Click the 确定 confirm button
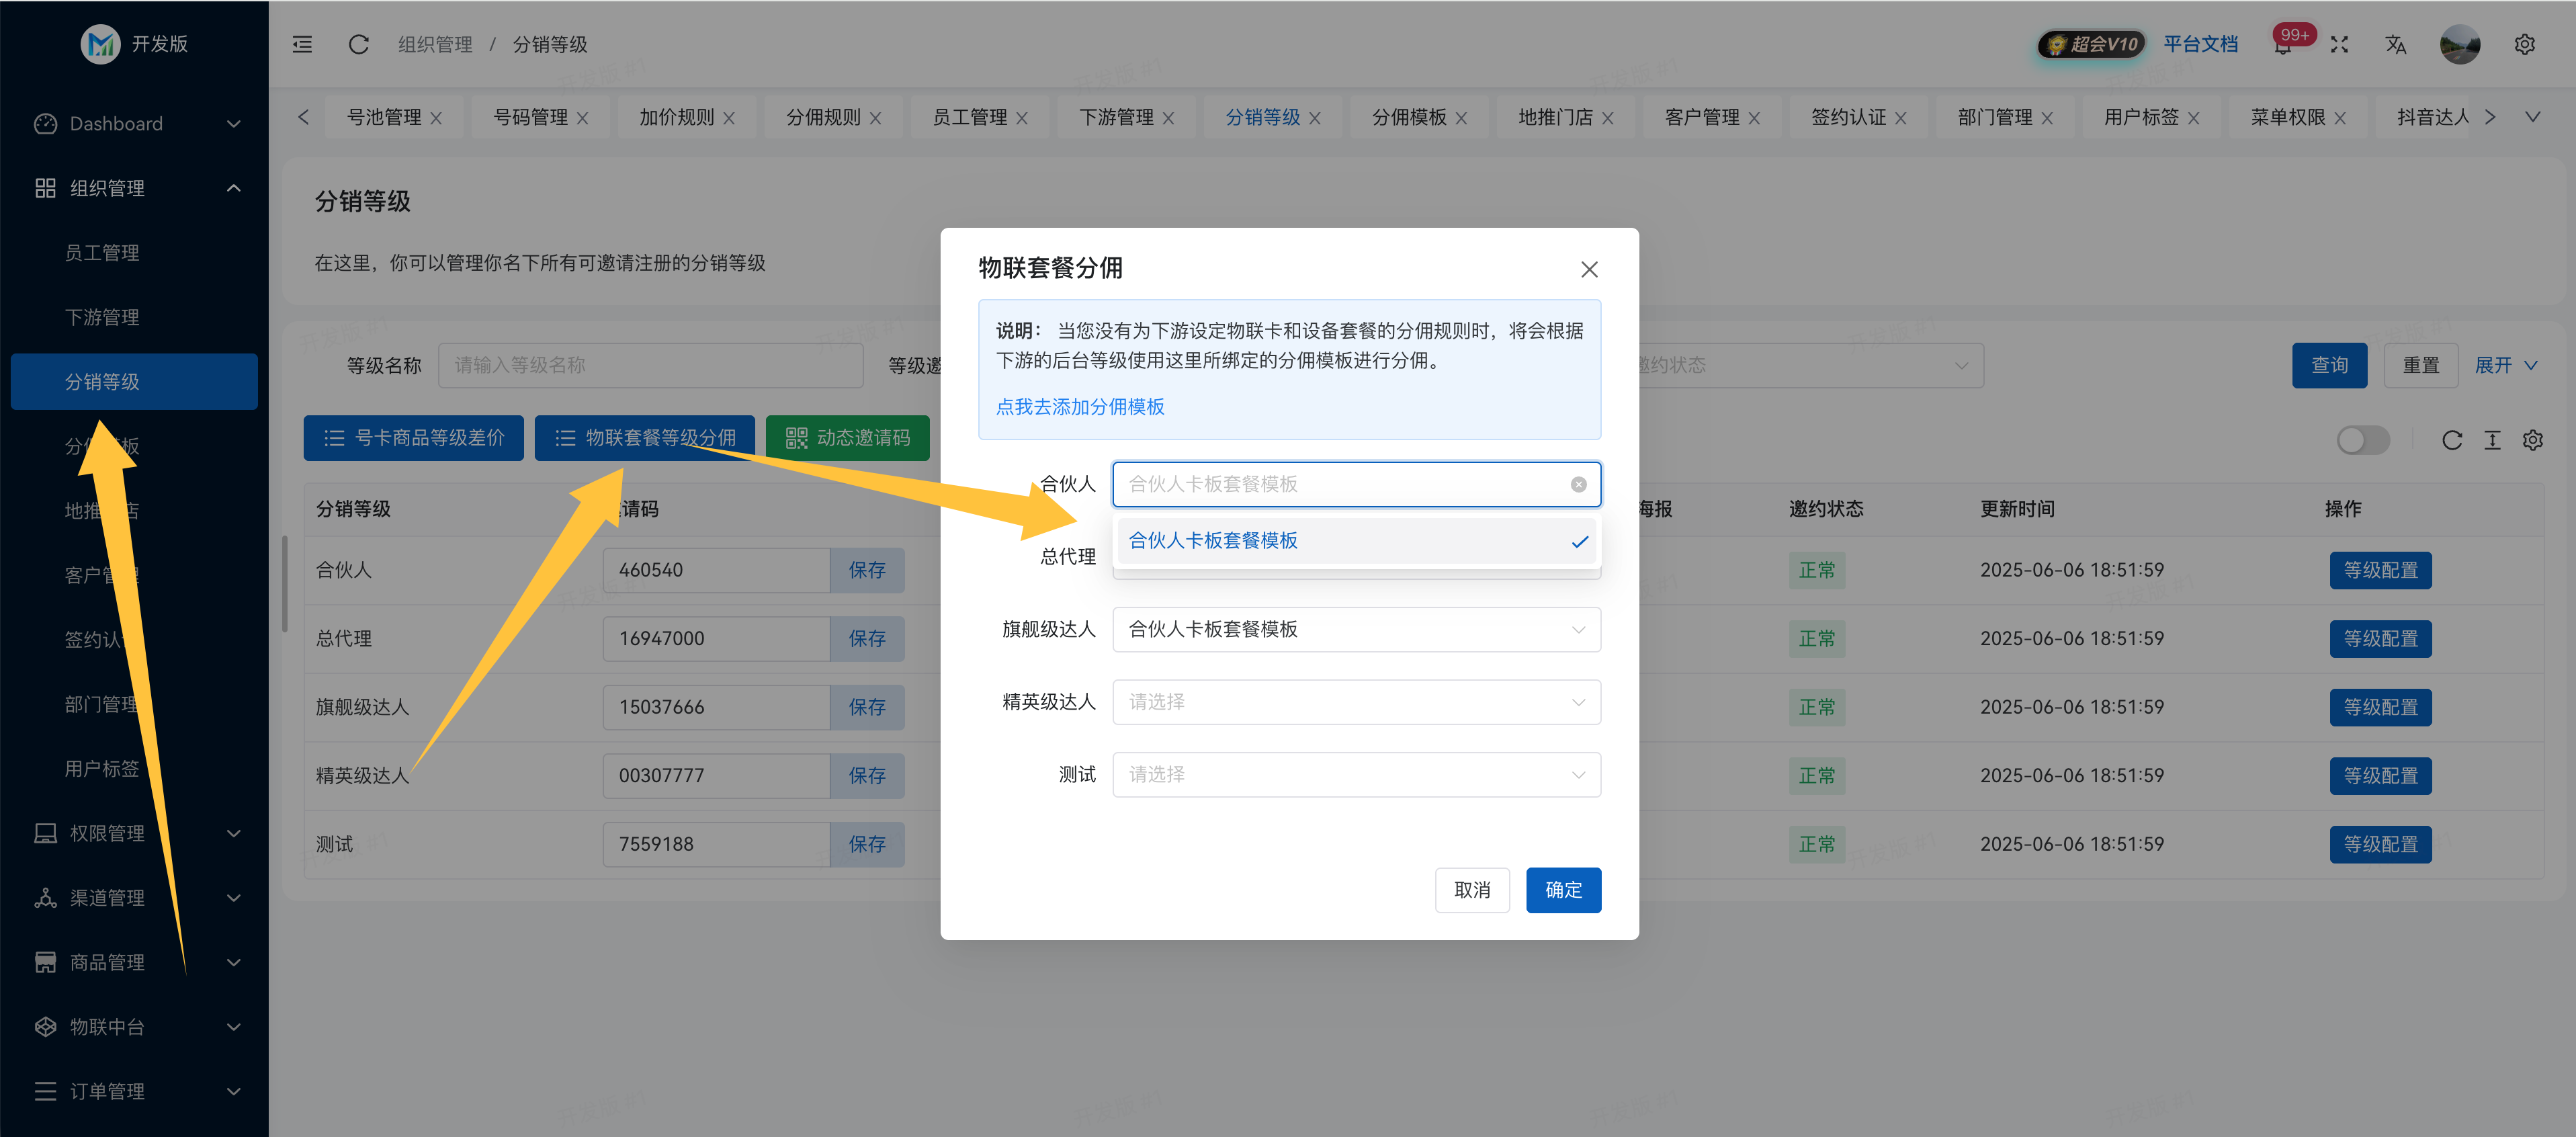This screenshot has height=1137, width=2576. click(x=1562, y=889)
